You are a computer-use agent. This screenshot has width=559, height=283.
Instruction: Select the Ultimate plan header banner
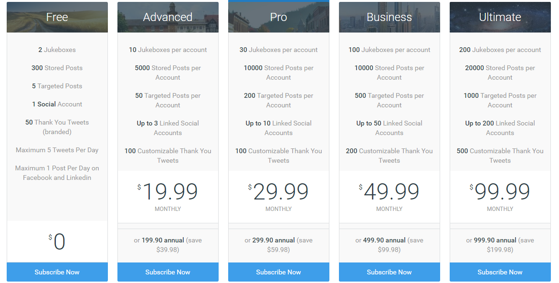click(500, 17)
